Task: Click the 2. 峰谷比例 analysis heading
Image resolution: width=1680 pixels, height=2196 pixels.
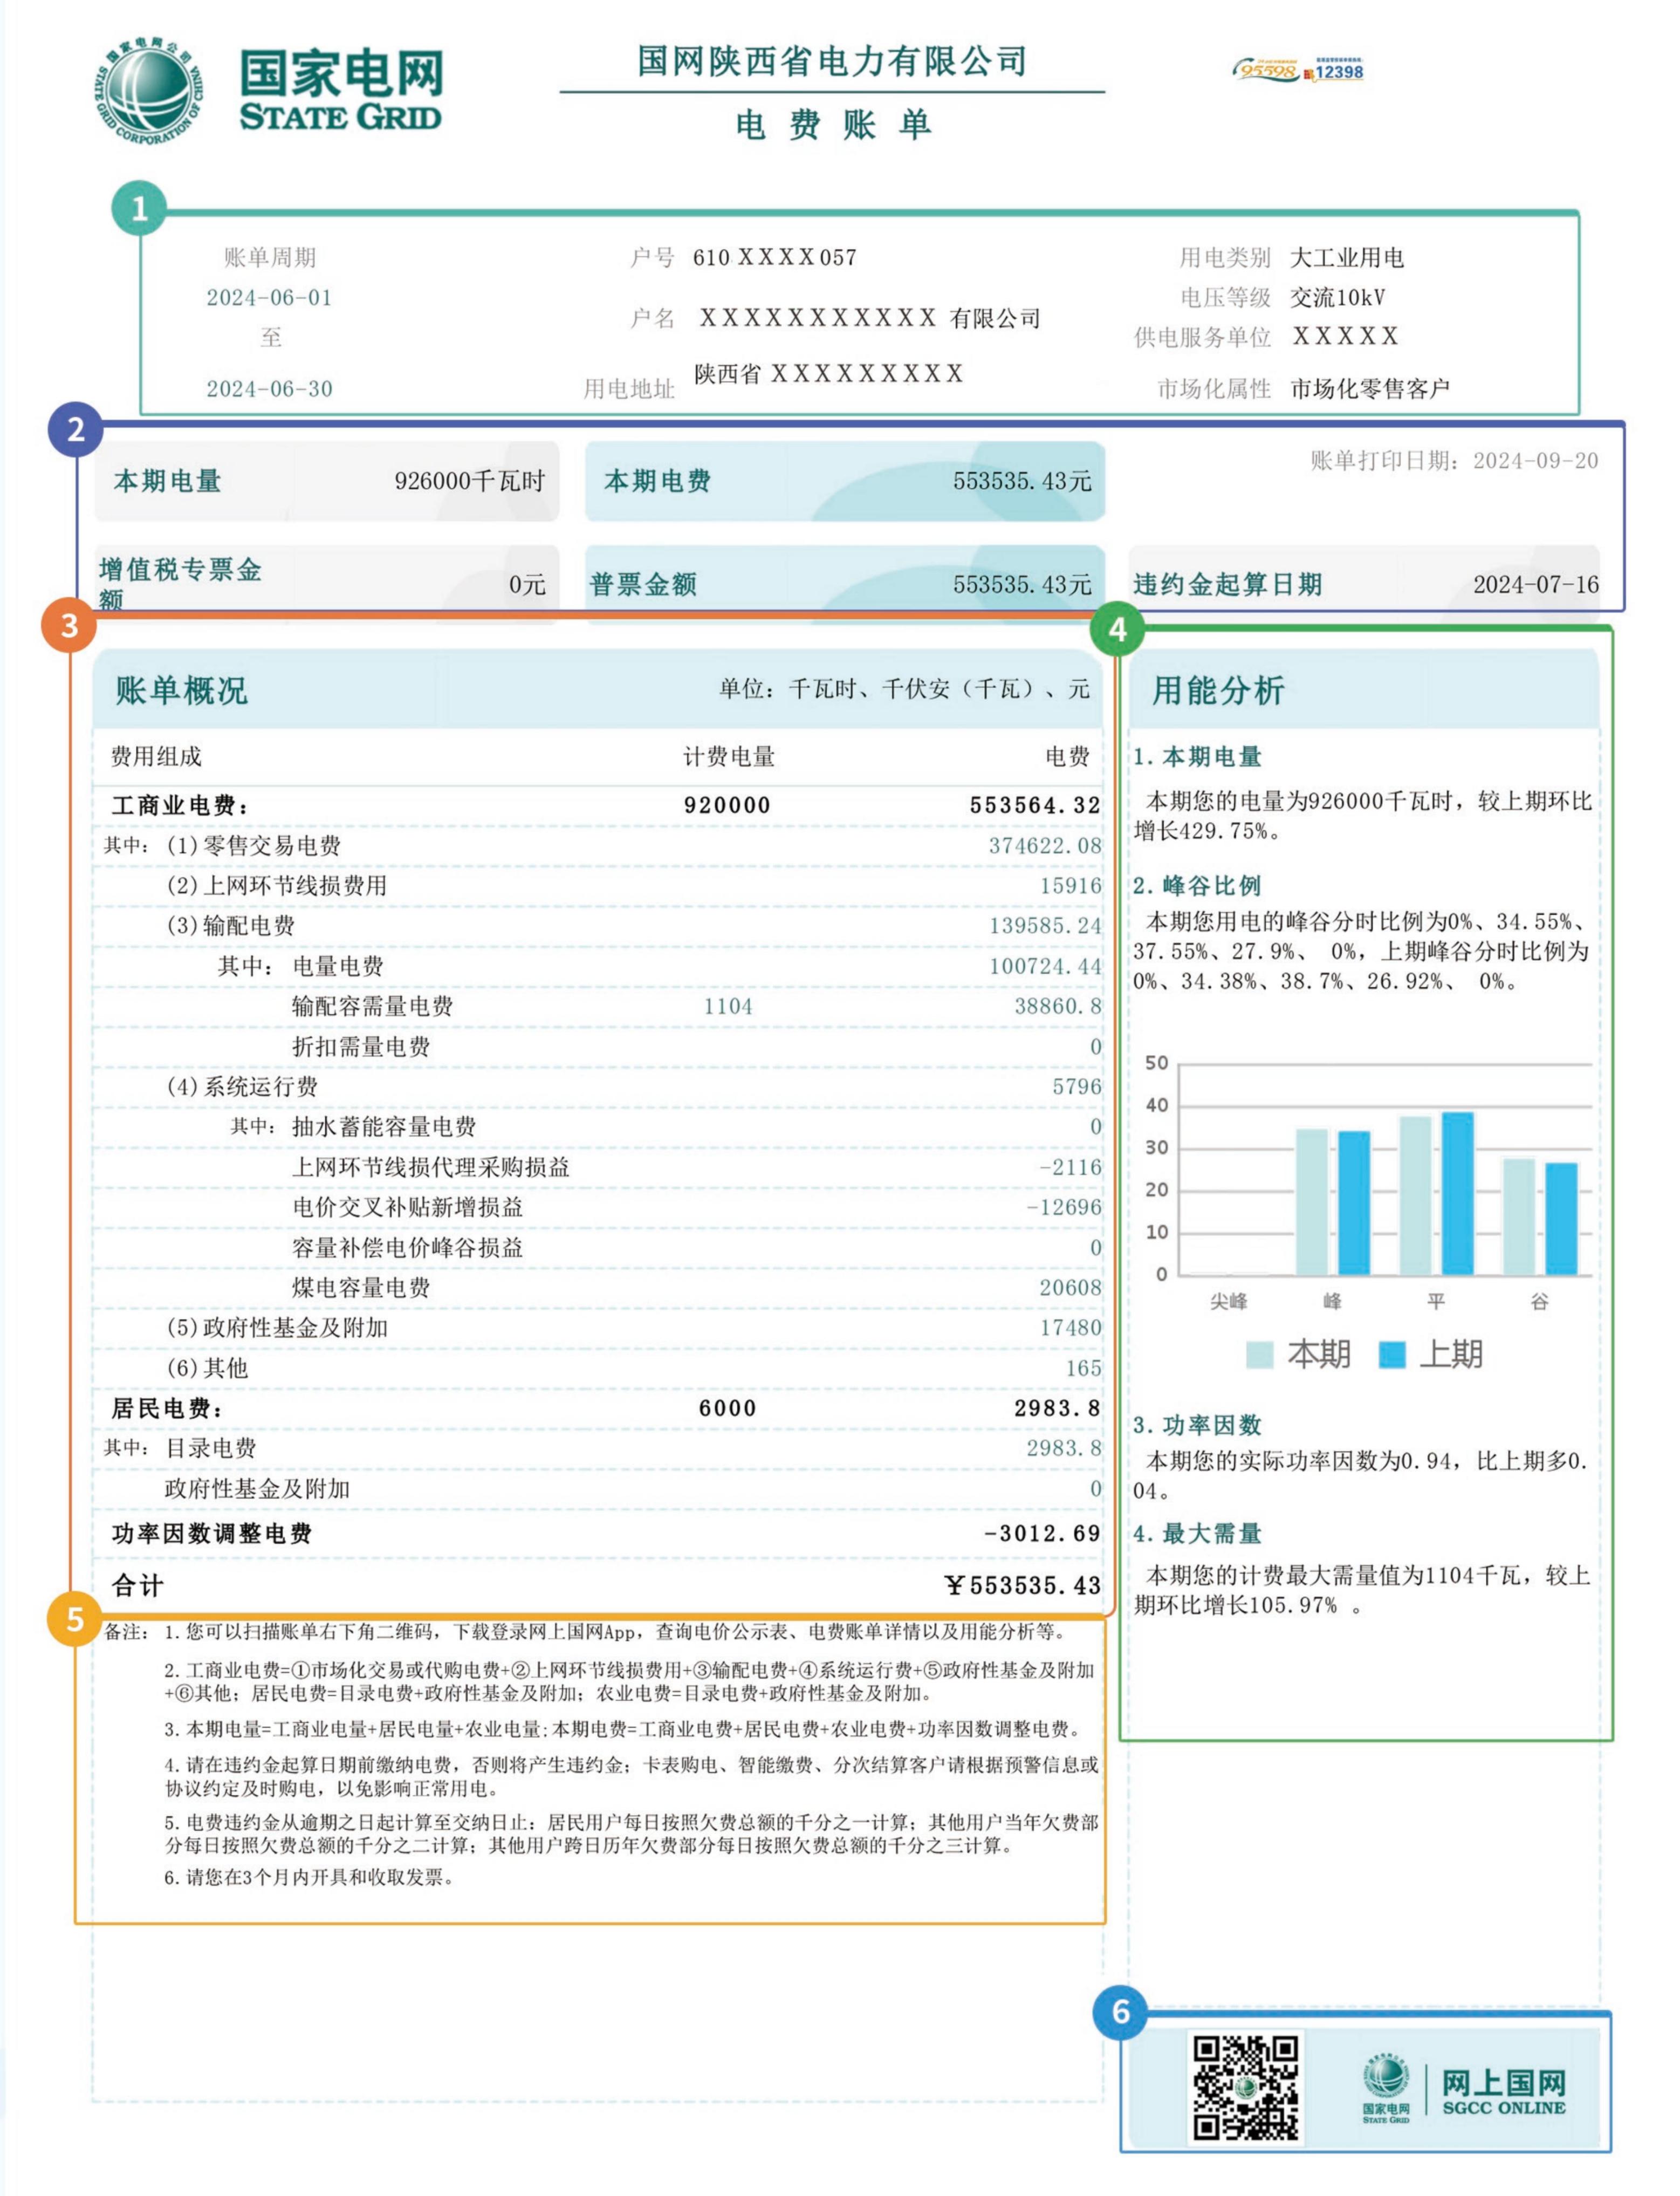Action: tap(1197, 885)
